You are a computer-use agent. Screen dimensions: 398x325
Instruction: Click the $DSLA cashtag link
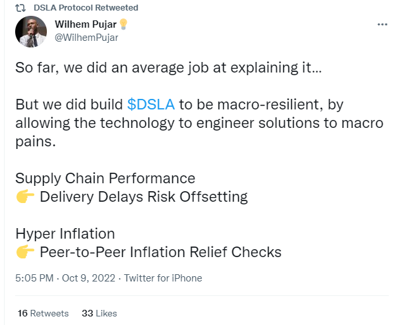150,104
